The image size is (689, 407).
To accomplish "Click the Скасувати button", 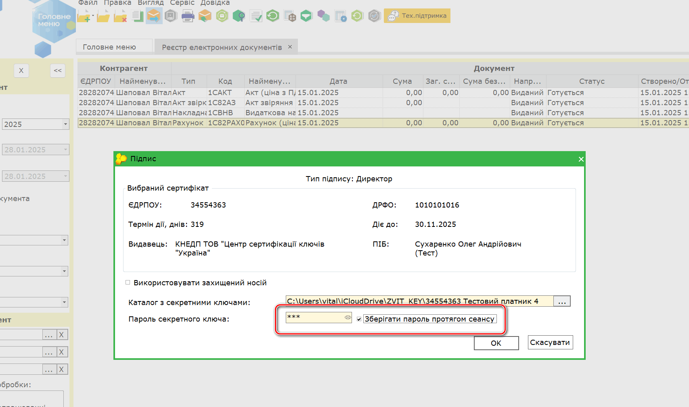I will pos(550,343).
